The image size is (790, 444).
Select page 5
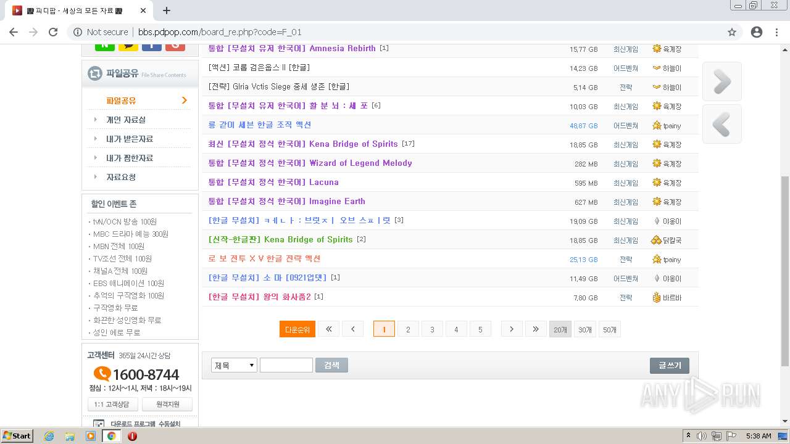[480, 329]
